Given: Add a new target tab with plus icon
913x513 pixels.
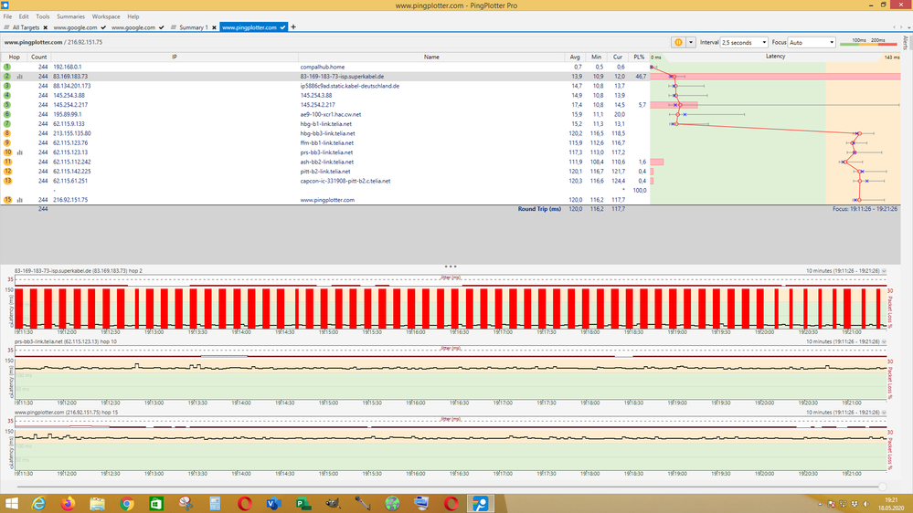Looking at the screenshot, I should pyautogui.click(x=293, y=27).
